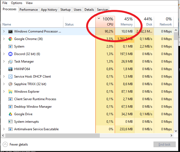Select the Desktop Window Manager process name
The image size is (180, 152).
click(x=33, y=107)
